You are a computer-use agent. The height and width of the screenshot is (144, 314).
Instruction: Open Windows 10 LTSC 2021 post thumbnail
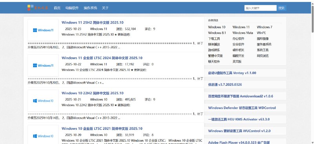tap(43, 135)
